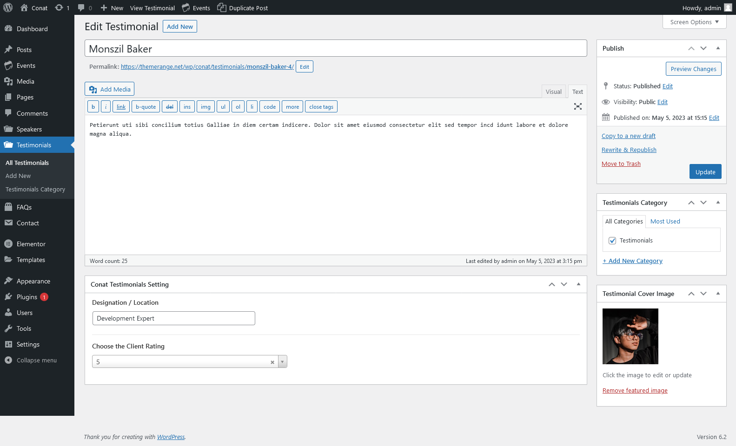736x446 pixels.
Task: Collapse the Conat Testimonials Setting panel
Action: coord(578,284)
